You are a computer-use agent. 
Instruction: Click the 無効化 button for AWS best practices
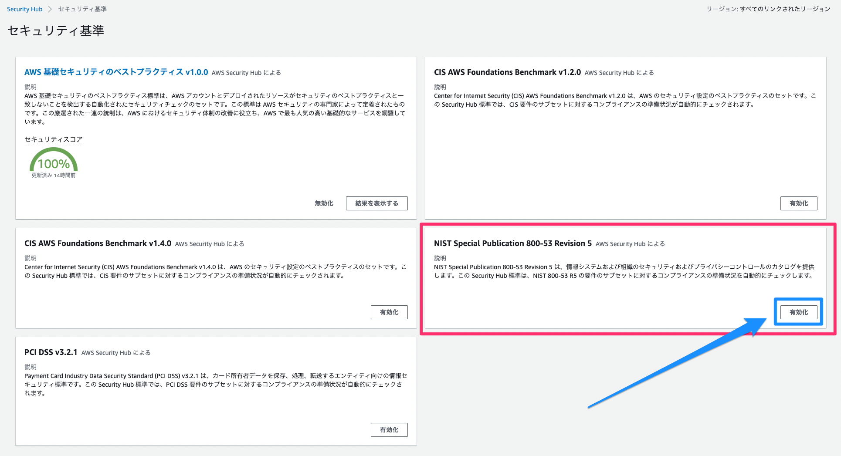[324, 203]
